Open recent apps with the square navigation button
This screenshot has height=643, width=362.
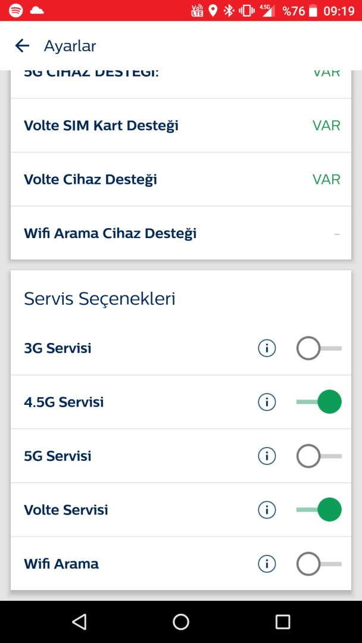tap(282, 621)
